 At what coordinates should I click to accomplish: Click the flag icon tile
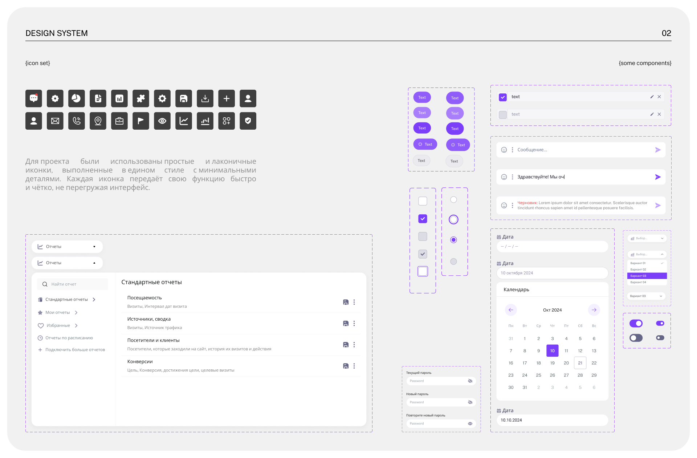[x=141, y=121]
